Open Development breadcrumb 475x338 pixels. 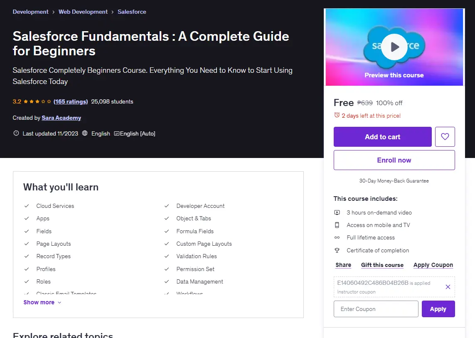pos(31,12)
